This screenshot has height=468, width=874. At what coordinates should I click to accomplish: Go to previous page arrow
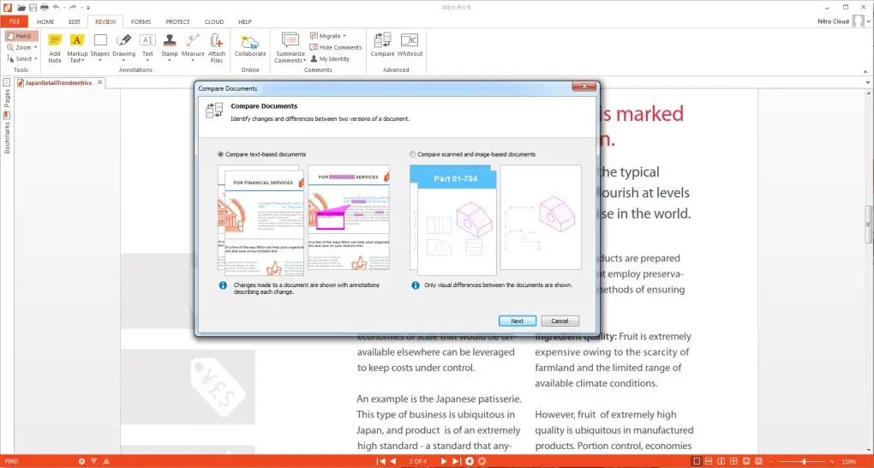pos(393,461)
